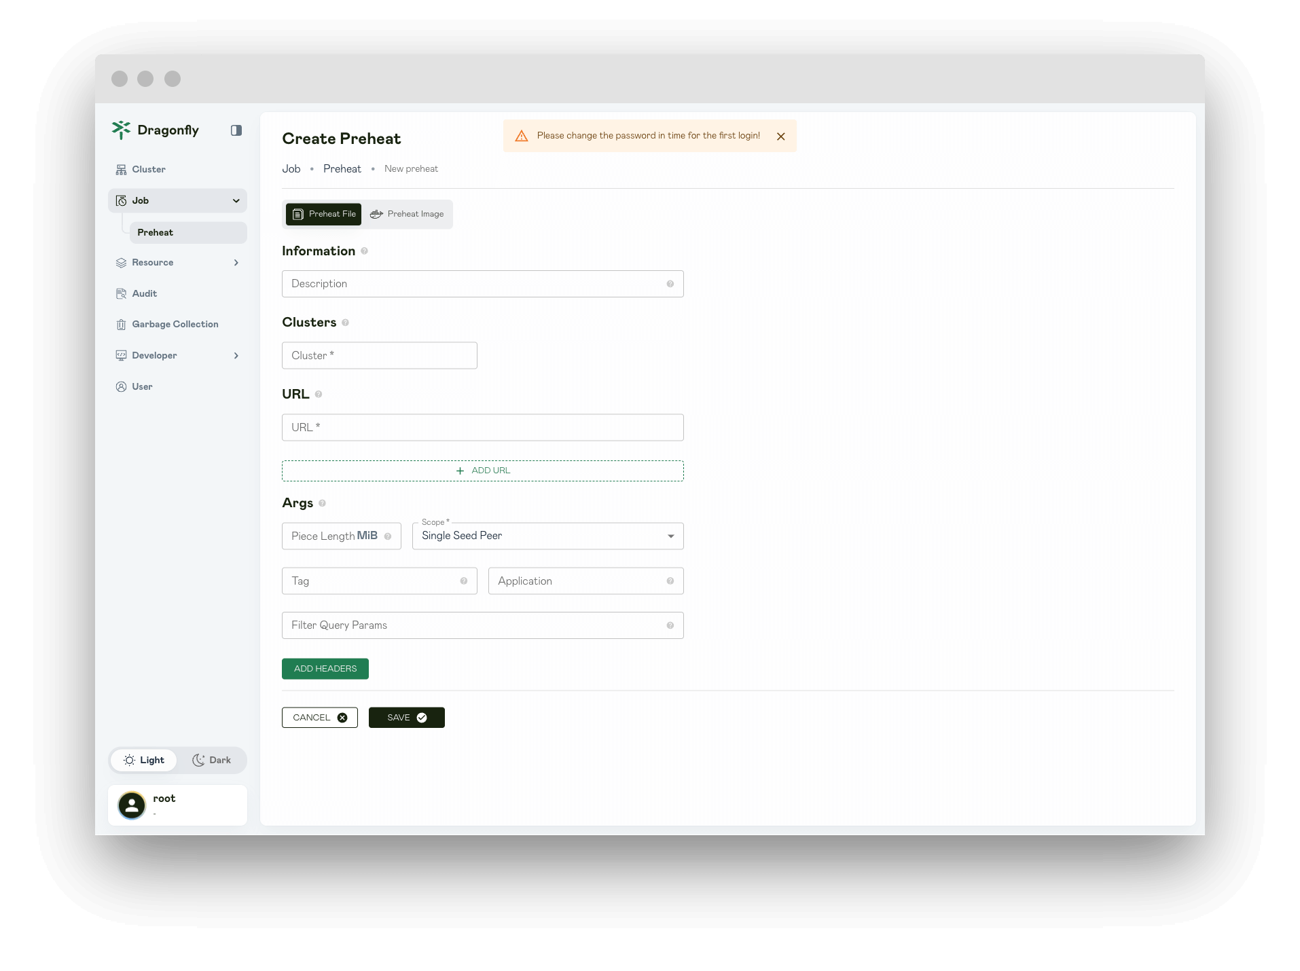The image size is (1300, 971).
Task: Click the SAVE button
Action: click(407, 718)
